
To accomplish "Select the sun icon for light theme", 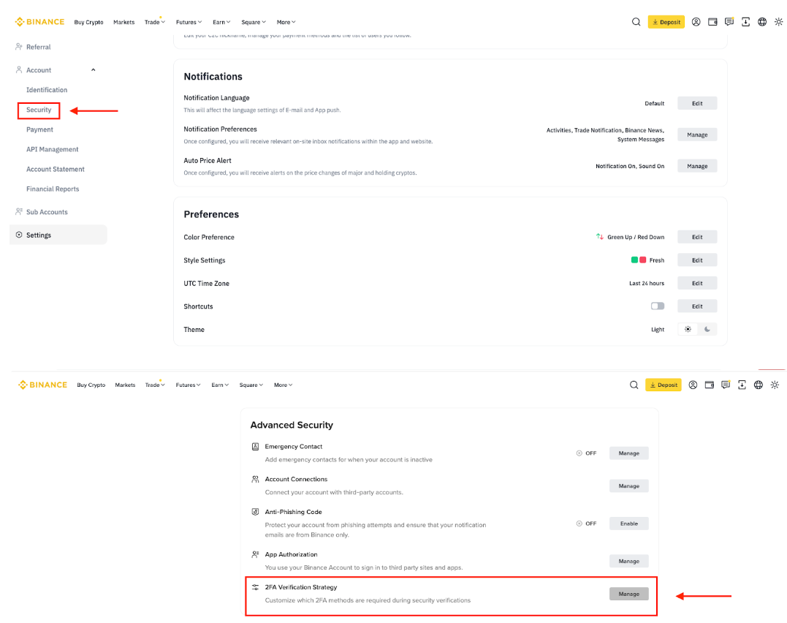I will 688,330.
